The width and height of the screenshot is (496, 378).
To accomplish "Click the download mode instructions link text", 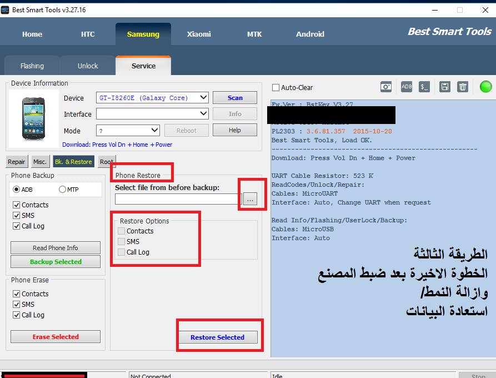I will click(x=117, y=145).
